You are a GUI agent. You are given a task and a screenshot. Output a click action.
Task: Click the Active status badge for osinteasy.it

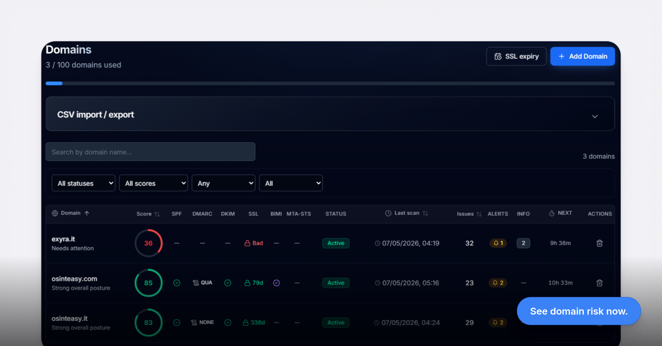point(336,323)
